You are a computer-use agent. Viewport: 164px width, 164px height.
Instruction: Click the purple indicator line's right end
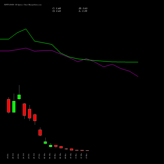tap(138, 76)
